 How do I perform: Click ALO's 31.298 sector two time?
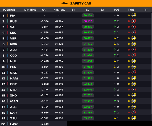pyautogui.click(x=88, y=50)
